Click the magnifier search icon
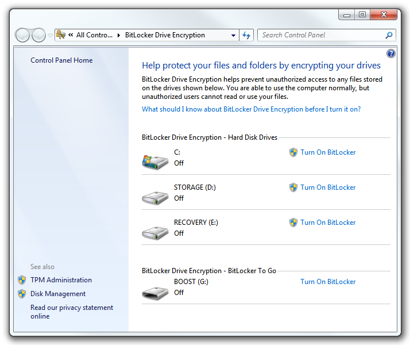410x345 pixels. tap(389, 35)
